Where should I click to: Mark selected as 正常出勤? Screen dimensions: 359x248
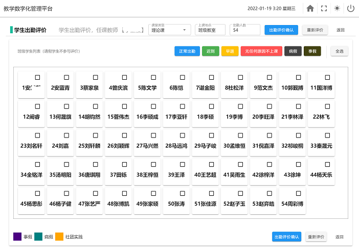tap(187, 51)
